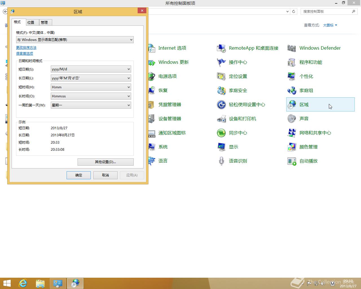Open the 同步中心 icon
361x289 pixels.
[x=221, y=133]
